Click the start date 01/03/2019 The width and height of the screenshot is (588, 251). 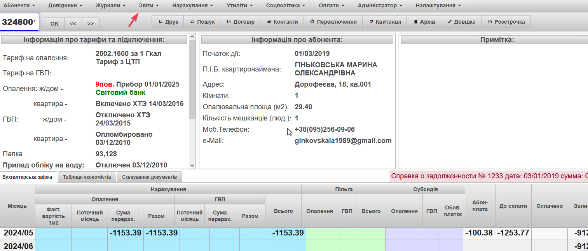click(x=312, y=54)
